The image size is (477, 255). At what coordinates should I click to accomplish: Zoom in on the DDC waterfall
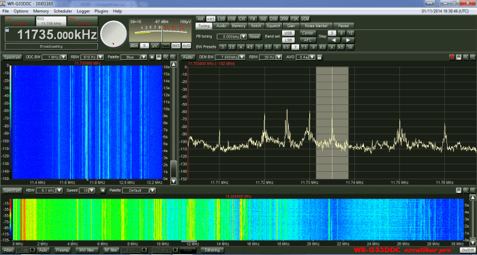point(166,57)
